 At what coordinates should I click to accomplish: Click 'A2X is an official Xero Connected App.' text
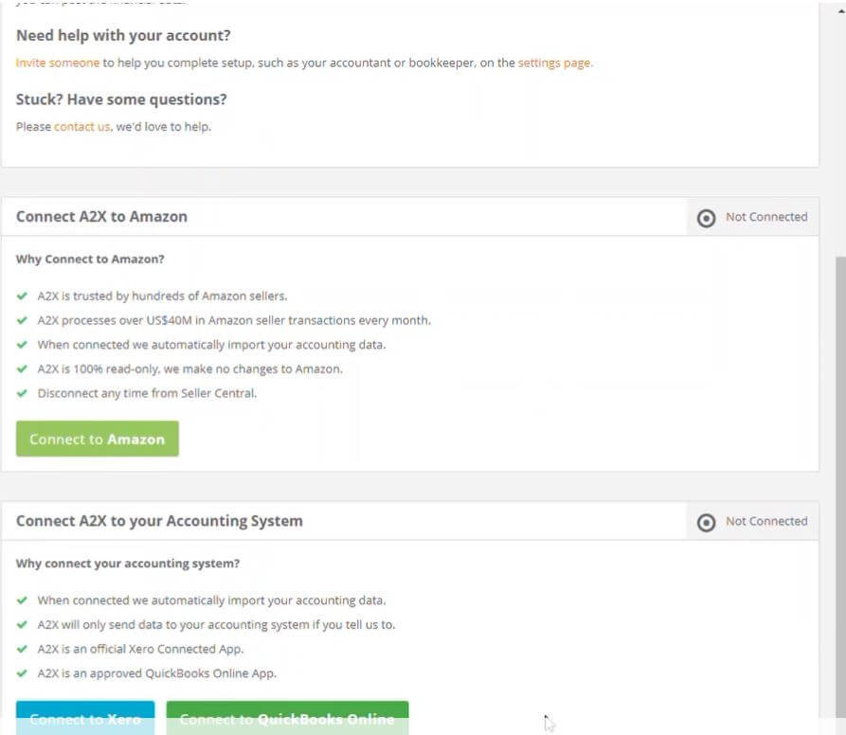(x=140, y=649)
